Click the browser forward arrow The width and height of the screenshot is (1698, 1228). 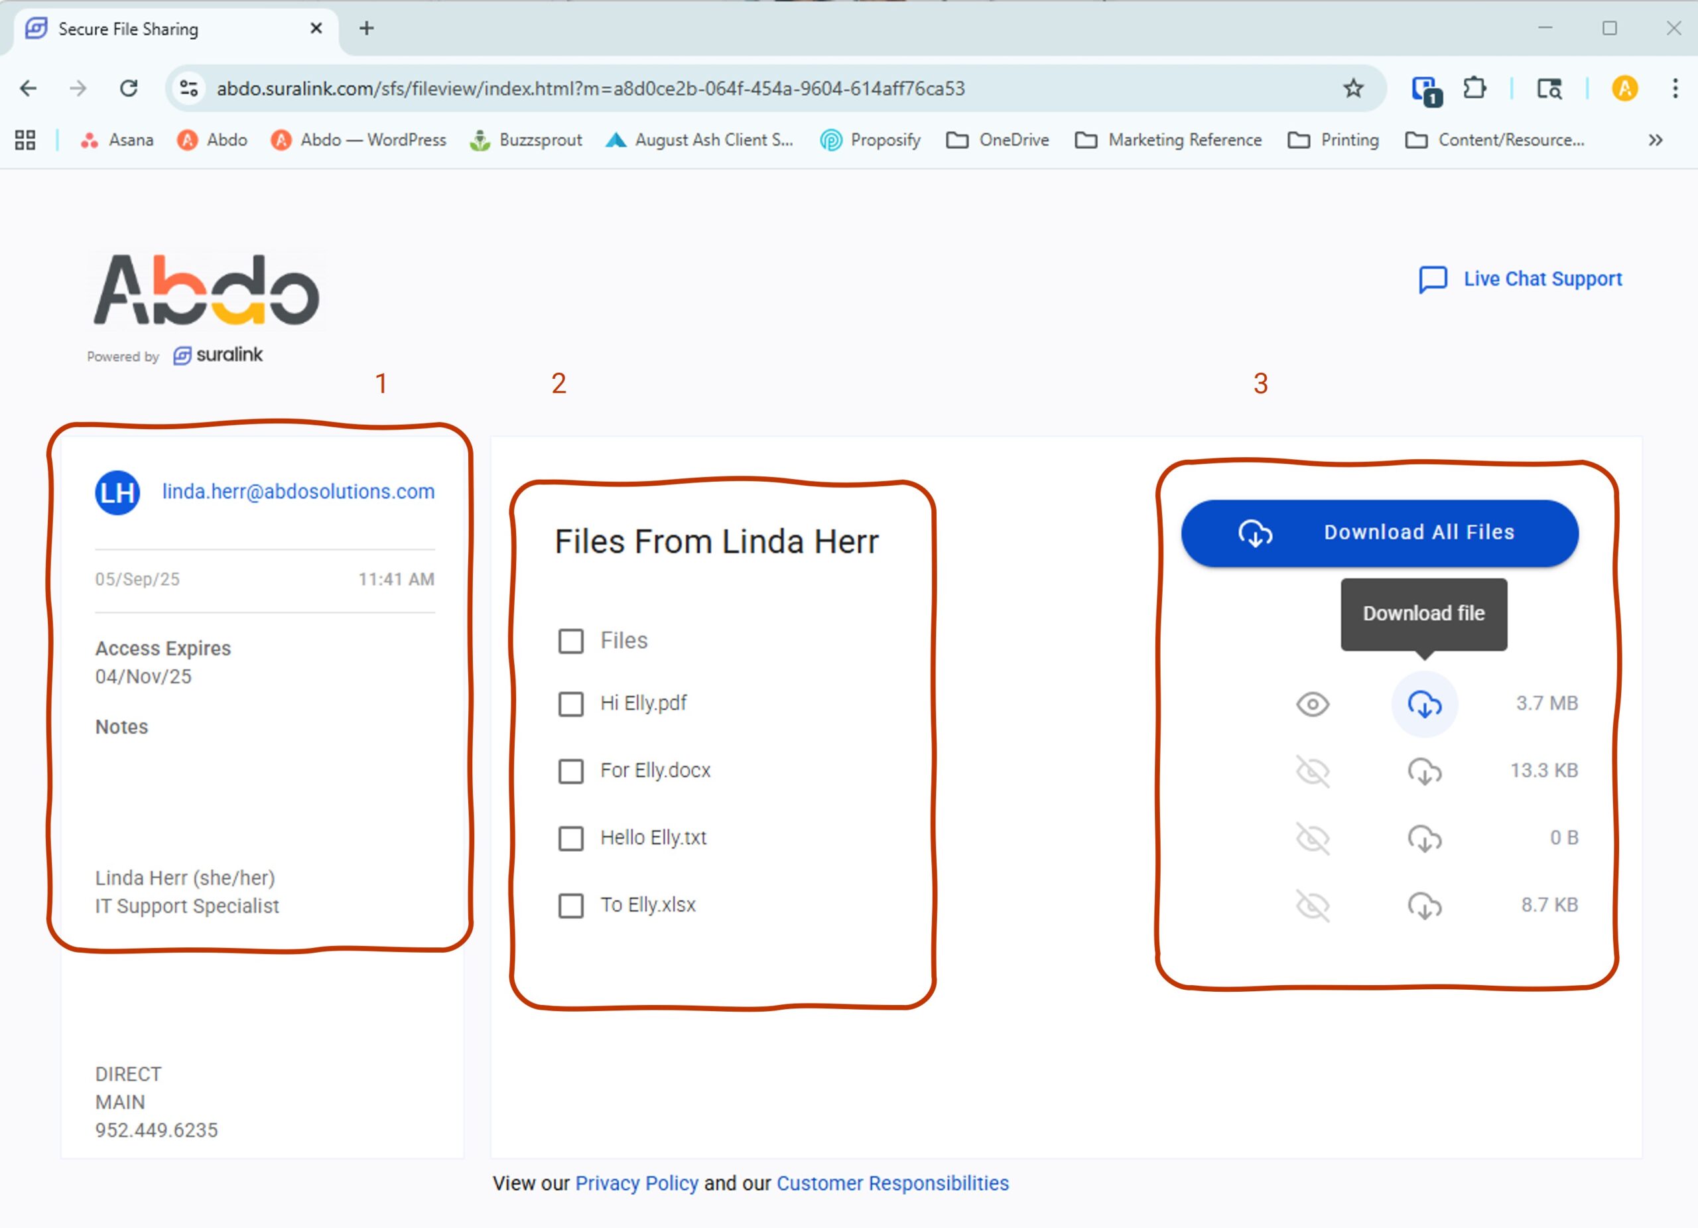coord(78,88)
